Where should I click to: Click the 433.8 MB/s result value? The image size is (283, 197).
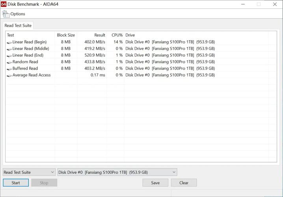(95, 62)
